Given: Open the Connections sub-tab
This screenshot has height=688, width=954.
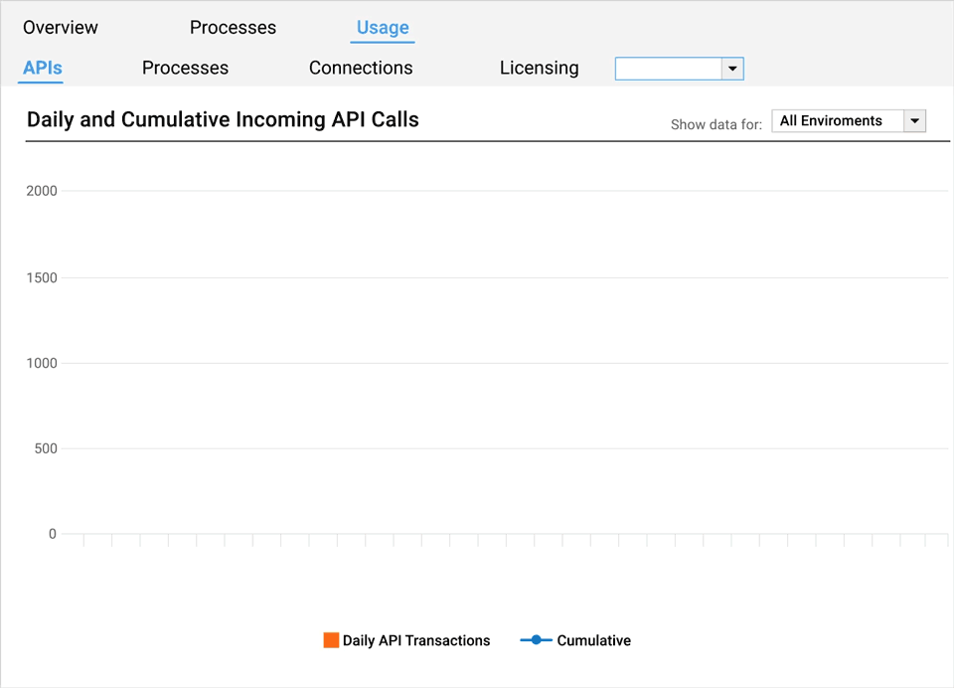Looking at the screenshot, I should [x=361, y=68].
